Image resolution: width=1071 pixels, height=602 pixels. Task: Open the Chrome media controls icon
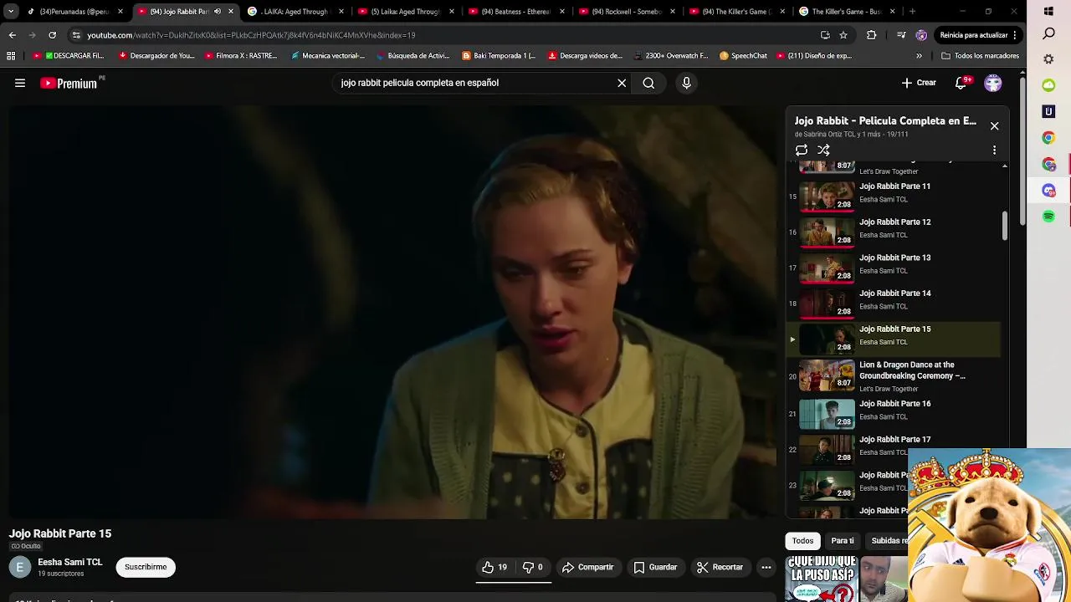[901, 35]
